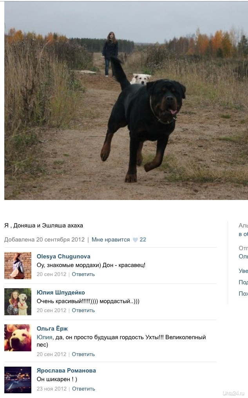This screenshot has height=398, width=248.
Task: Reply to Ольга Ёрж's comment
Action: point(83,354)
